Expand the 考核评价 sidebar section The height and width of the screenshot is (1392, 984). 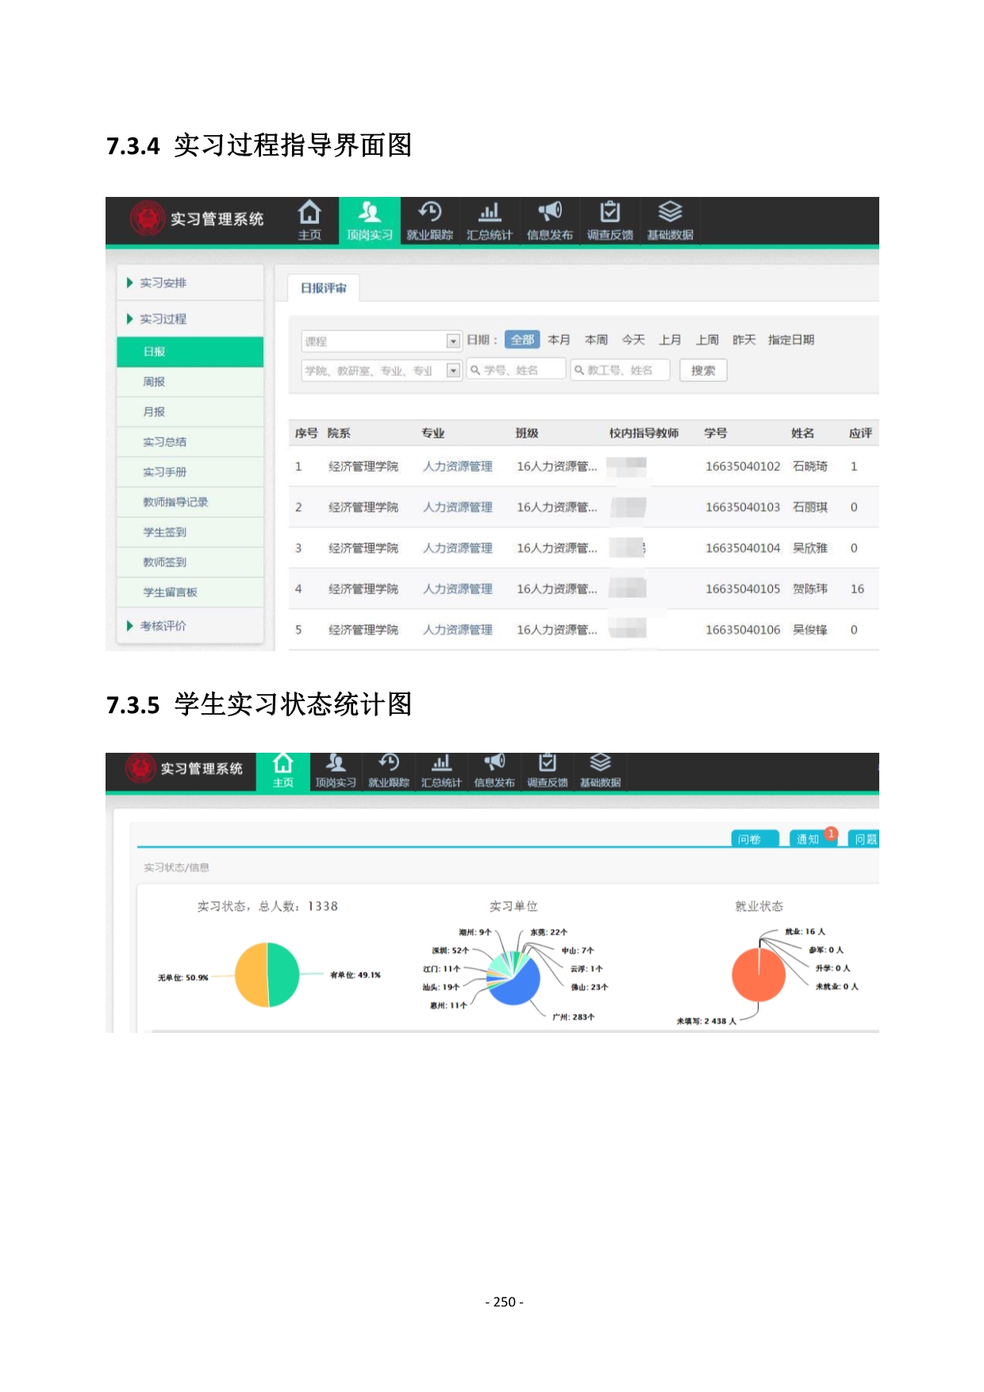point(163,626)
